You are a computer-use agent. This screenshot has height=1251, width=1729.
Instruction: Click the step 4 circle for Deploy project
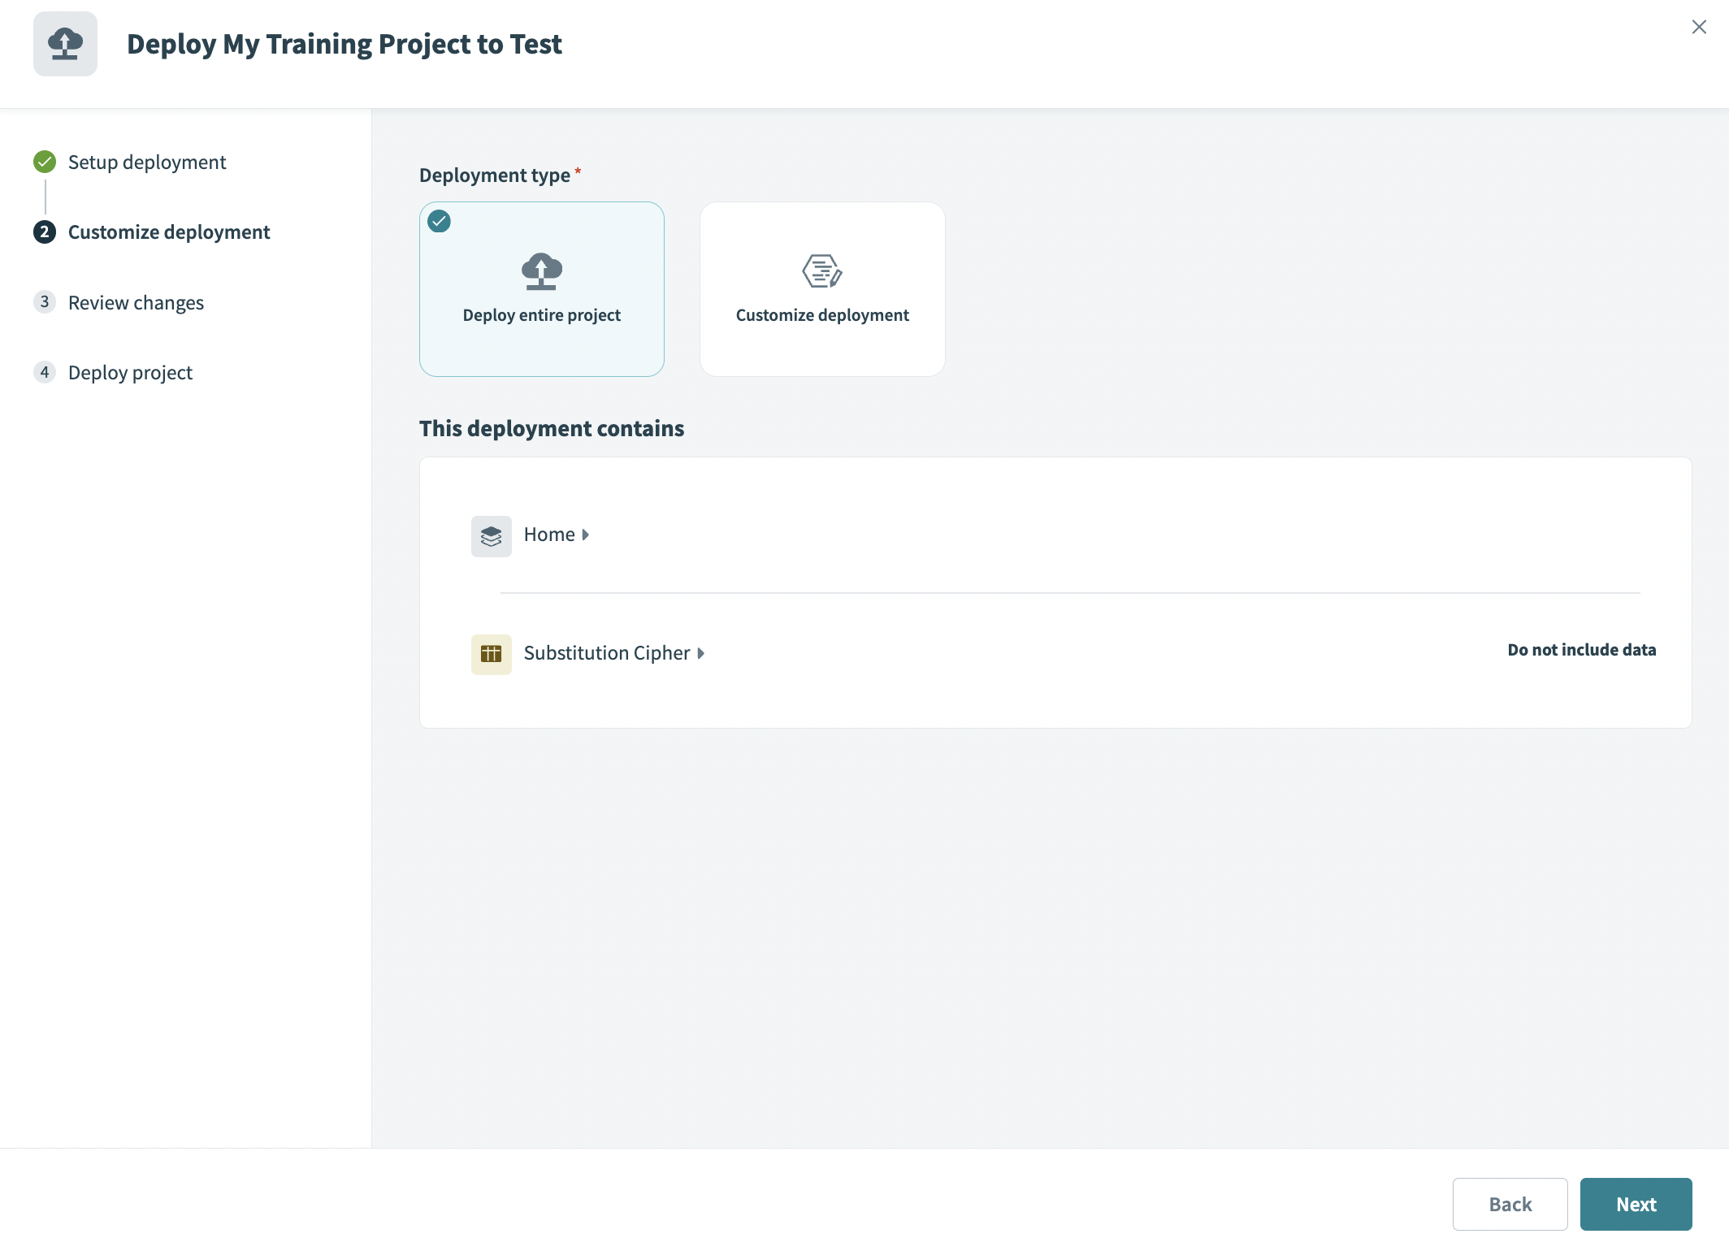[45, 372]
